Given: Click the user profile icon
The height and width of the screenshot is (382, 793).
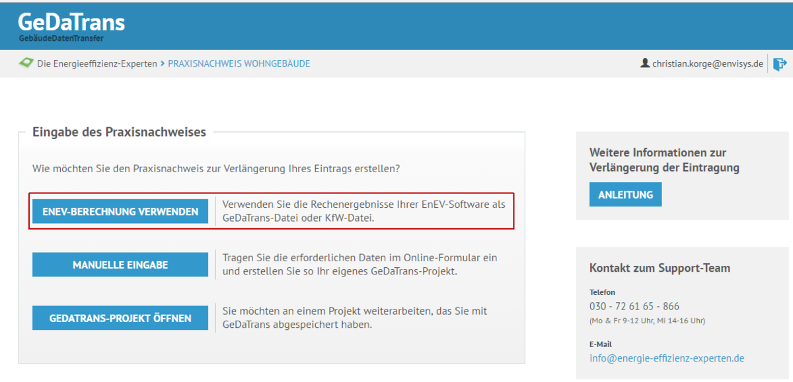Looking at the screenshot, I should (x=645, y=63).
